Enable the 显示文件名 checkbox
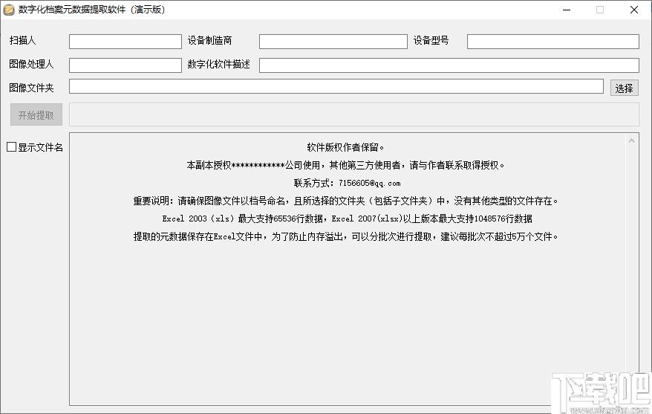The image size is (652, 414). [x=12, y=147]
